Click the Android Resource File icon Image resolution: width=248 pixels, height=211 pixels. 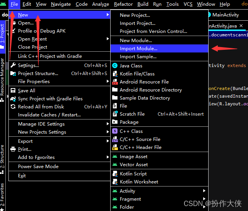[x=115, y=82]
